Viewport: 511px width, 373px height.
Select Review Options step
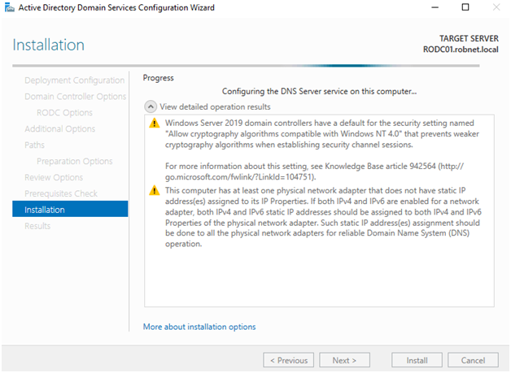point(54,177)
